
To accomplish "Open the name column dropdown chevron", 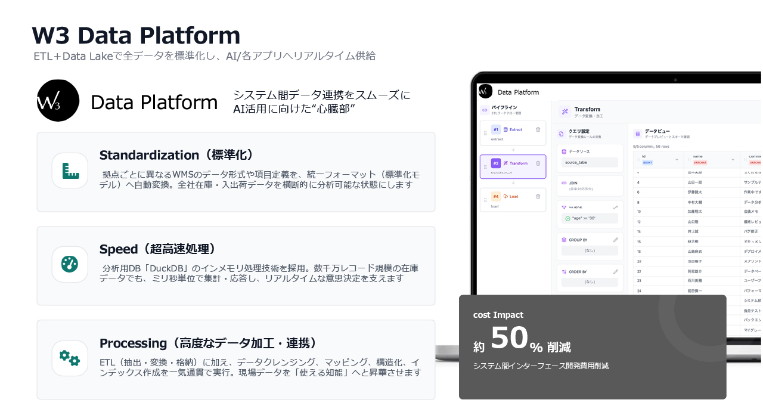I will 733,159.
